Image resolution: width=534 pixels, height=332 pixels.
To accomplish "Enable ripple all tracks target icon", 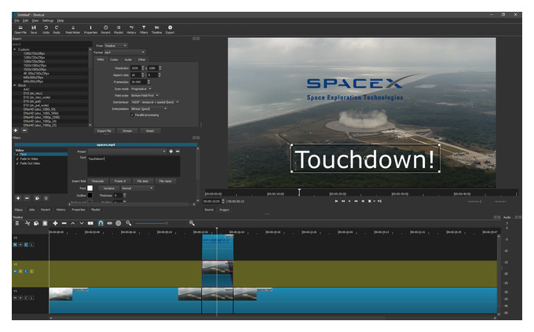I will click(x=118, y=223).
